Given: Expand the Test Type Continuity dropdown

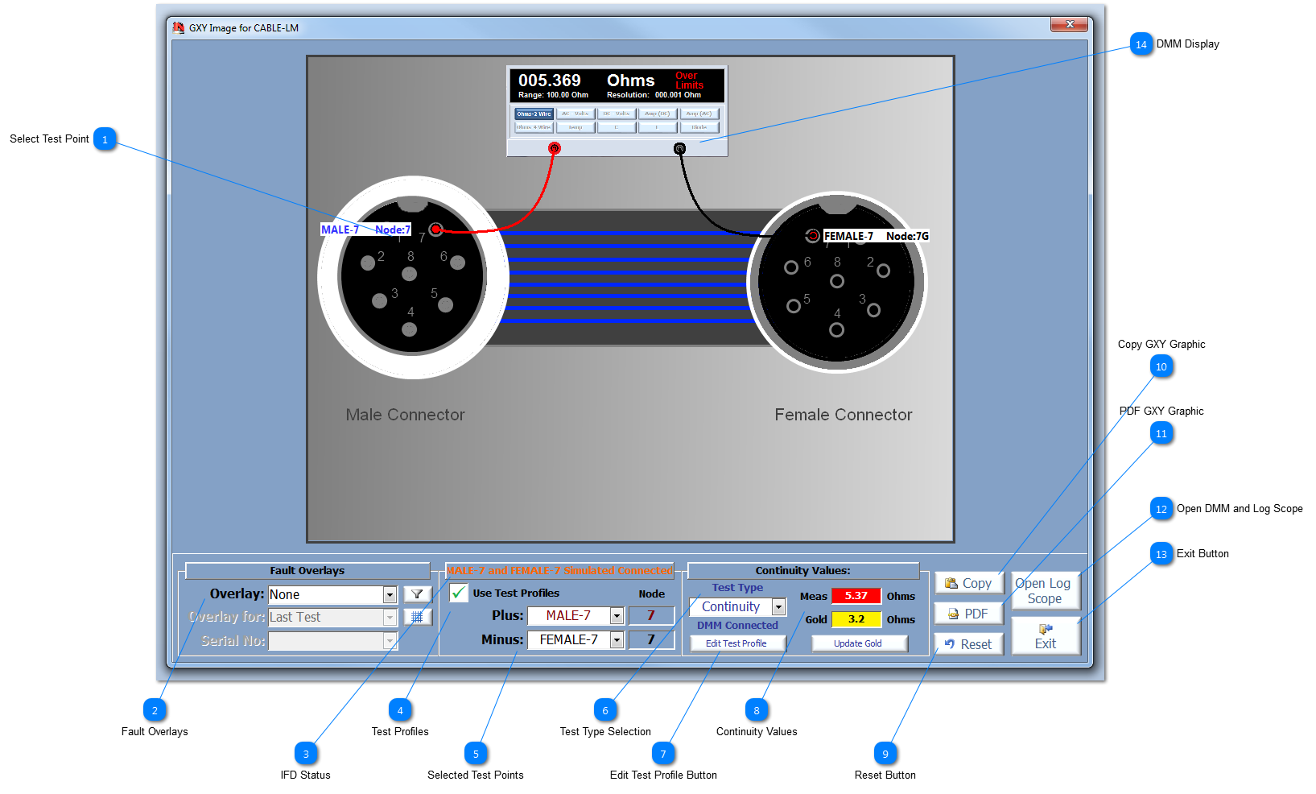Looking at the screenshot, I should click(778, 607).
